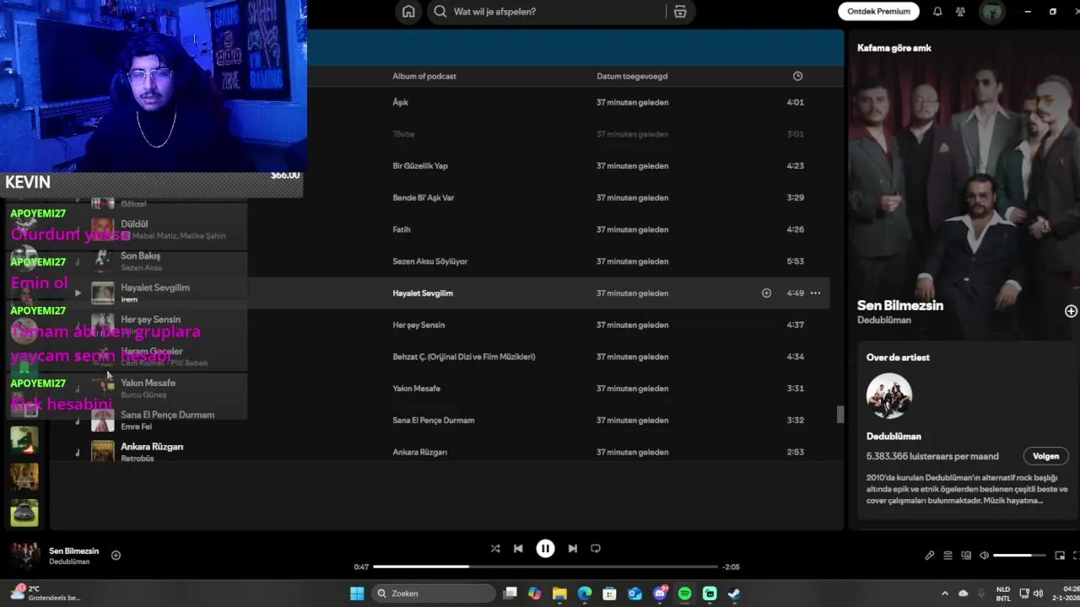Show hidden system tray icons
Viewport: 1080px width, 607px height.
[944, 594]
